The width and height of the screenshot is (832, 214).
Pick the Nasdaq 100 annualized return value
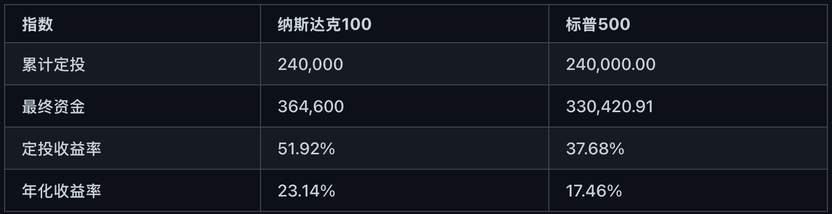(306, 191)
